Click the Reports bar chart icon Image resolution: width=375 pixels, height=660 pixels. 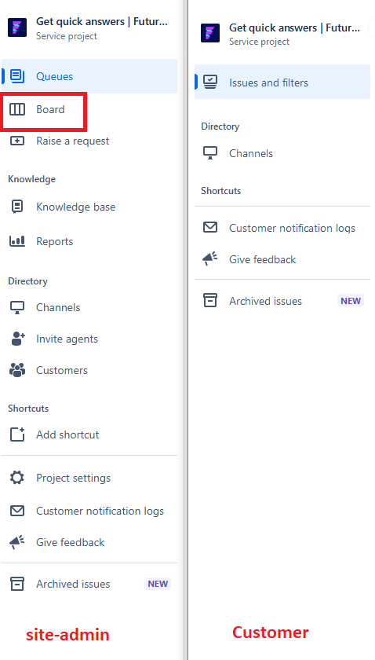click(17, 241)
